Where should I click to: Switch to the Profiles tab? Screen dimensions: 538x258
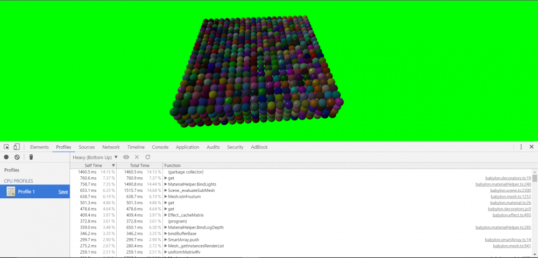tap(63, 147)
